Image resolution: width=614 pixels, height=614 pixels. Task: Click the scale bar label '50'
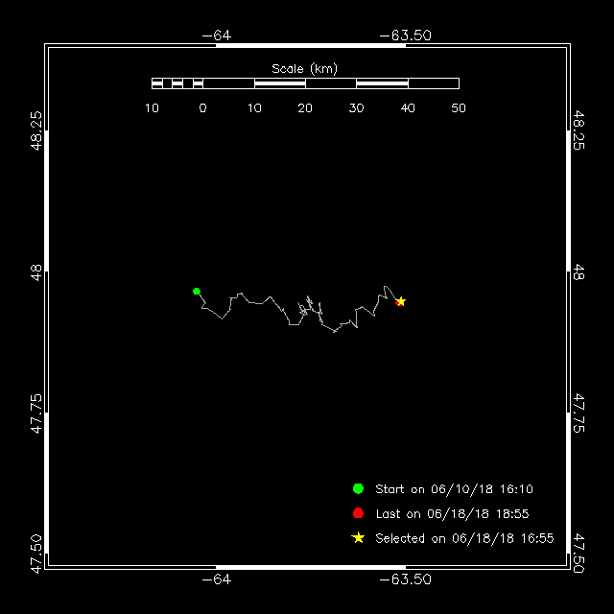(459, 108)
